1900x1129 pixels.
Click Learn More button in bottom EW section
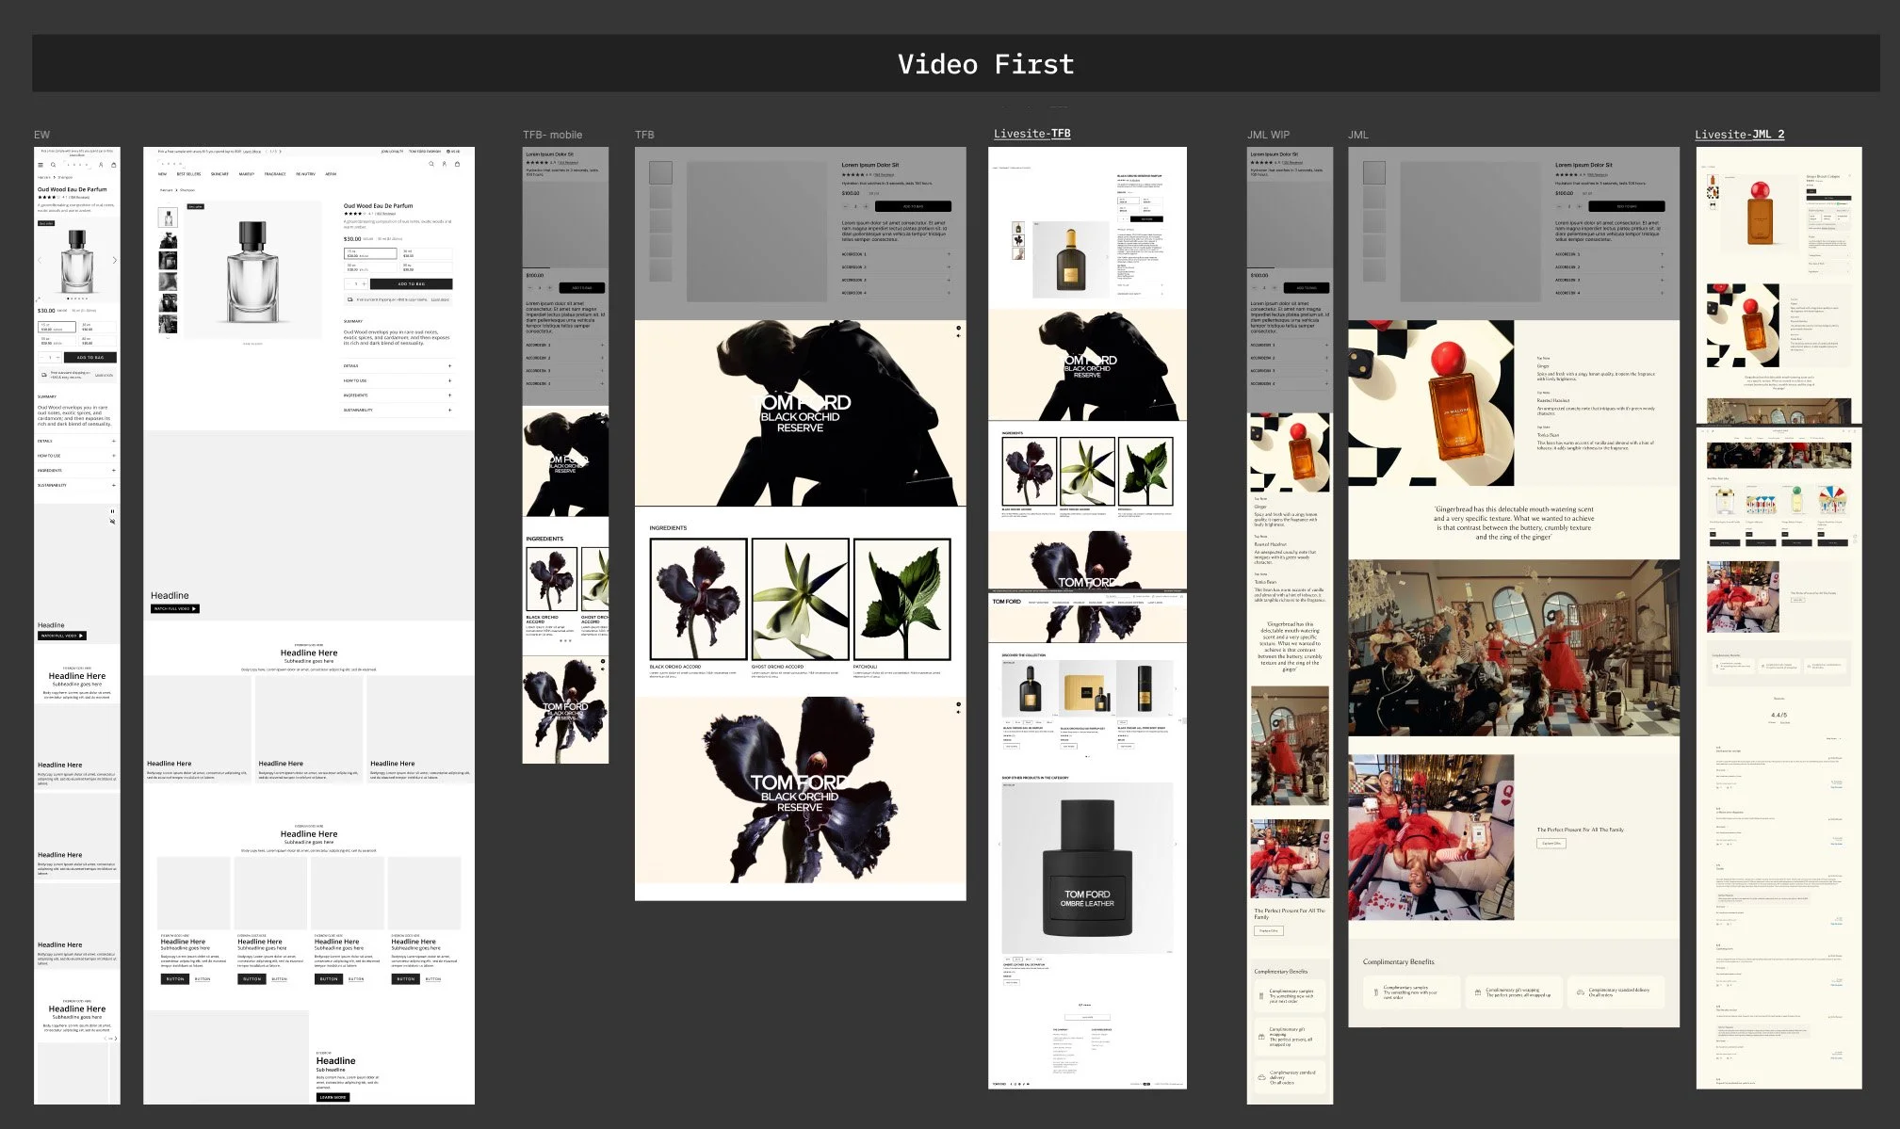(333, 1097)
